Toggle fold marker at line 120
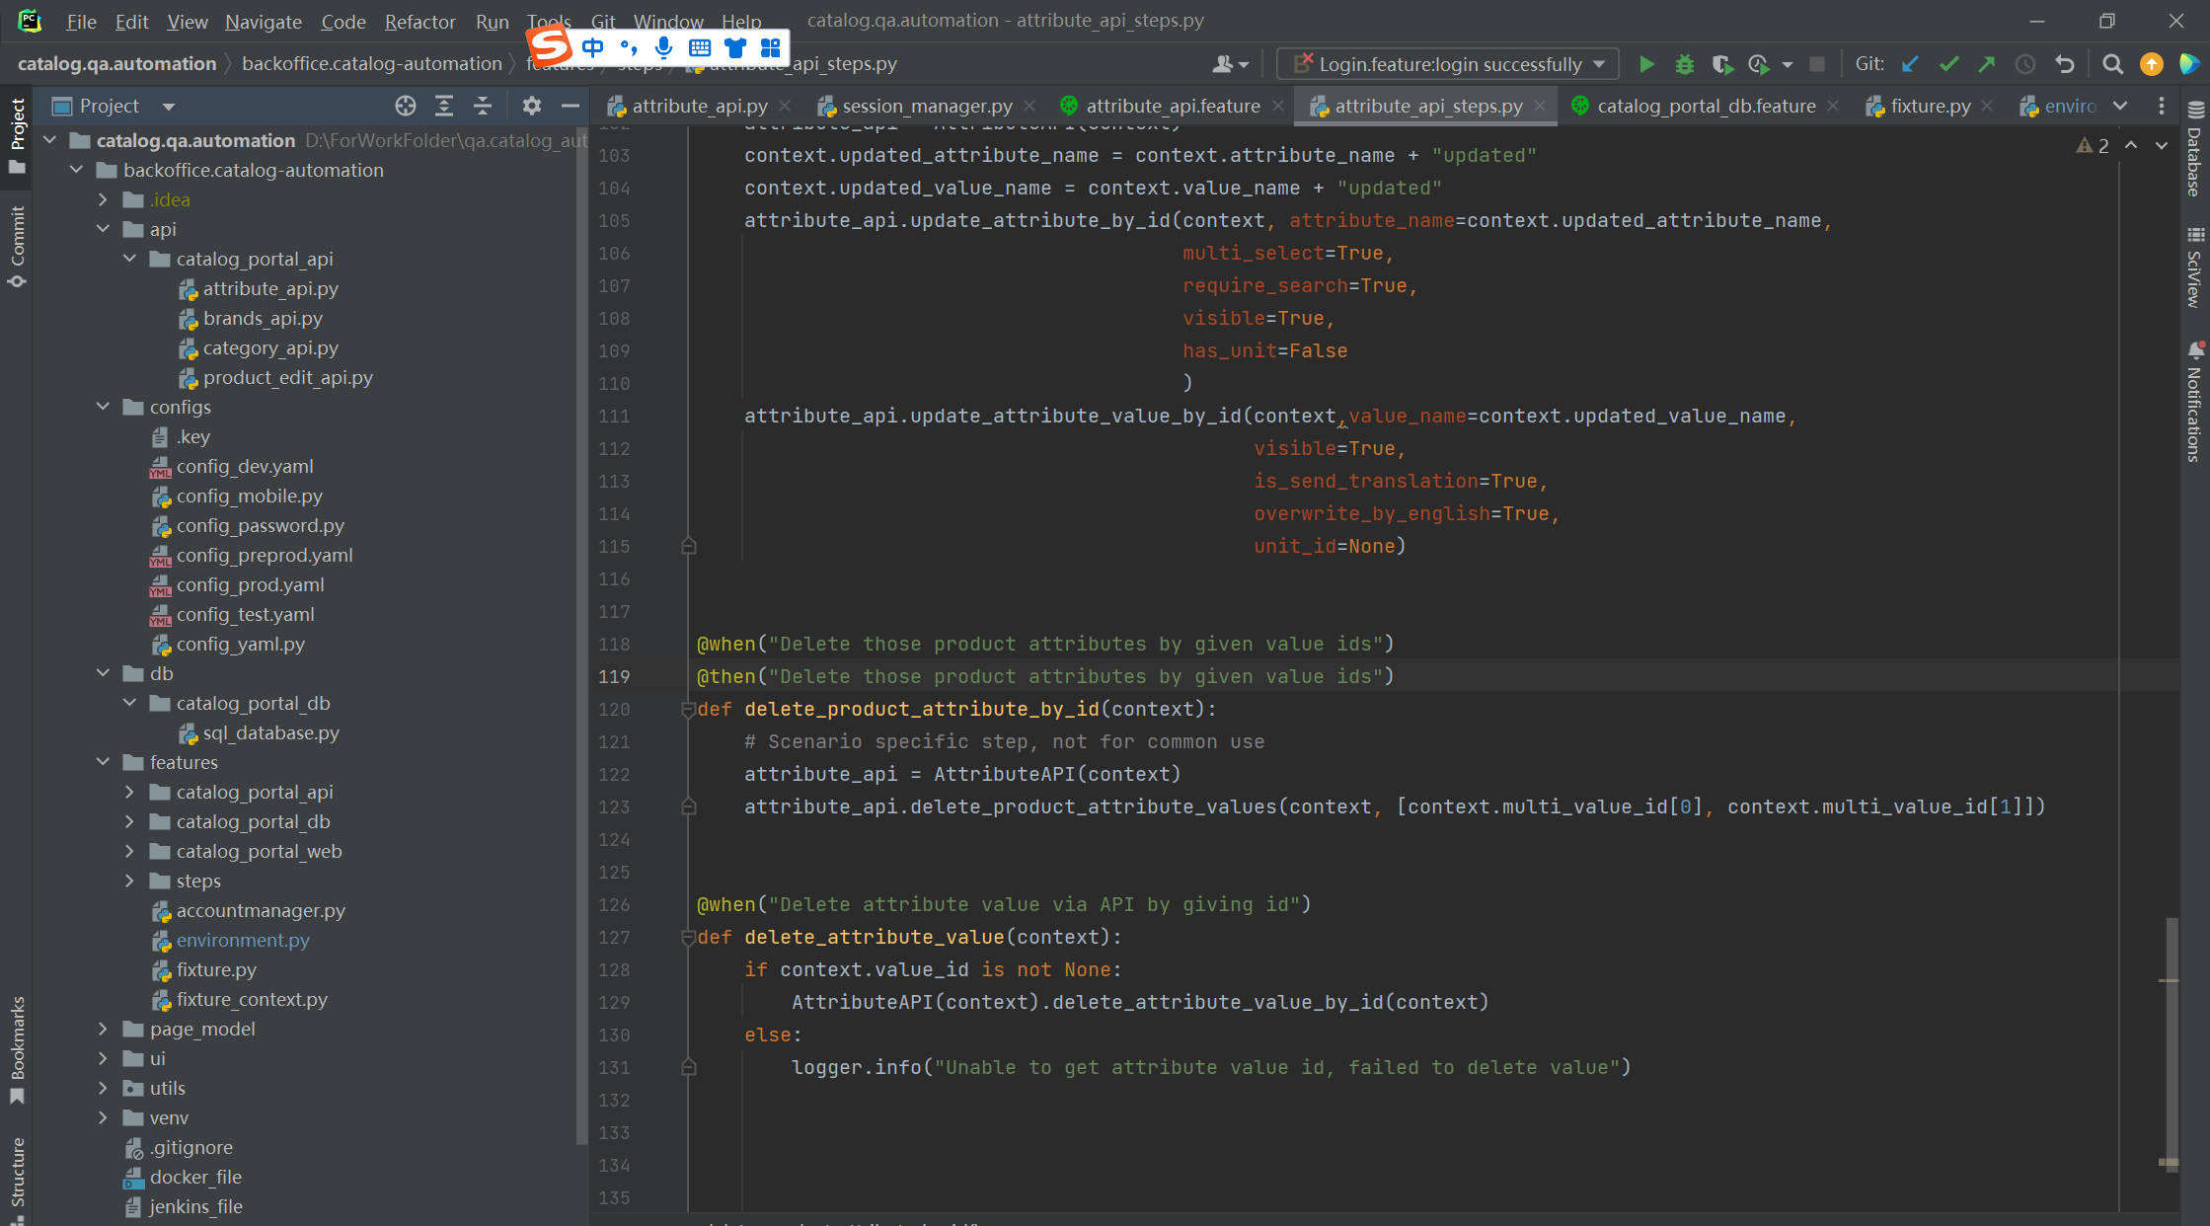This screenshot has width=2210, height=1226. pyautogui.click(x=688, y=709)
